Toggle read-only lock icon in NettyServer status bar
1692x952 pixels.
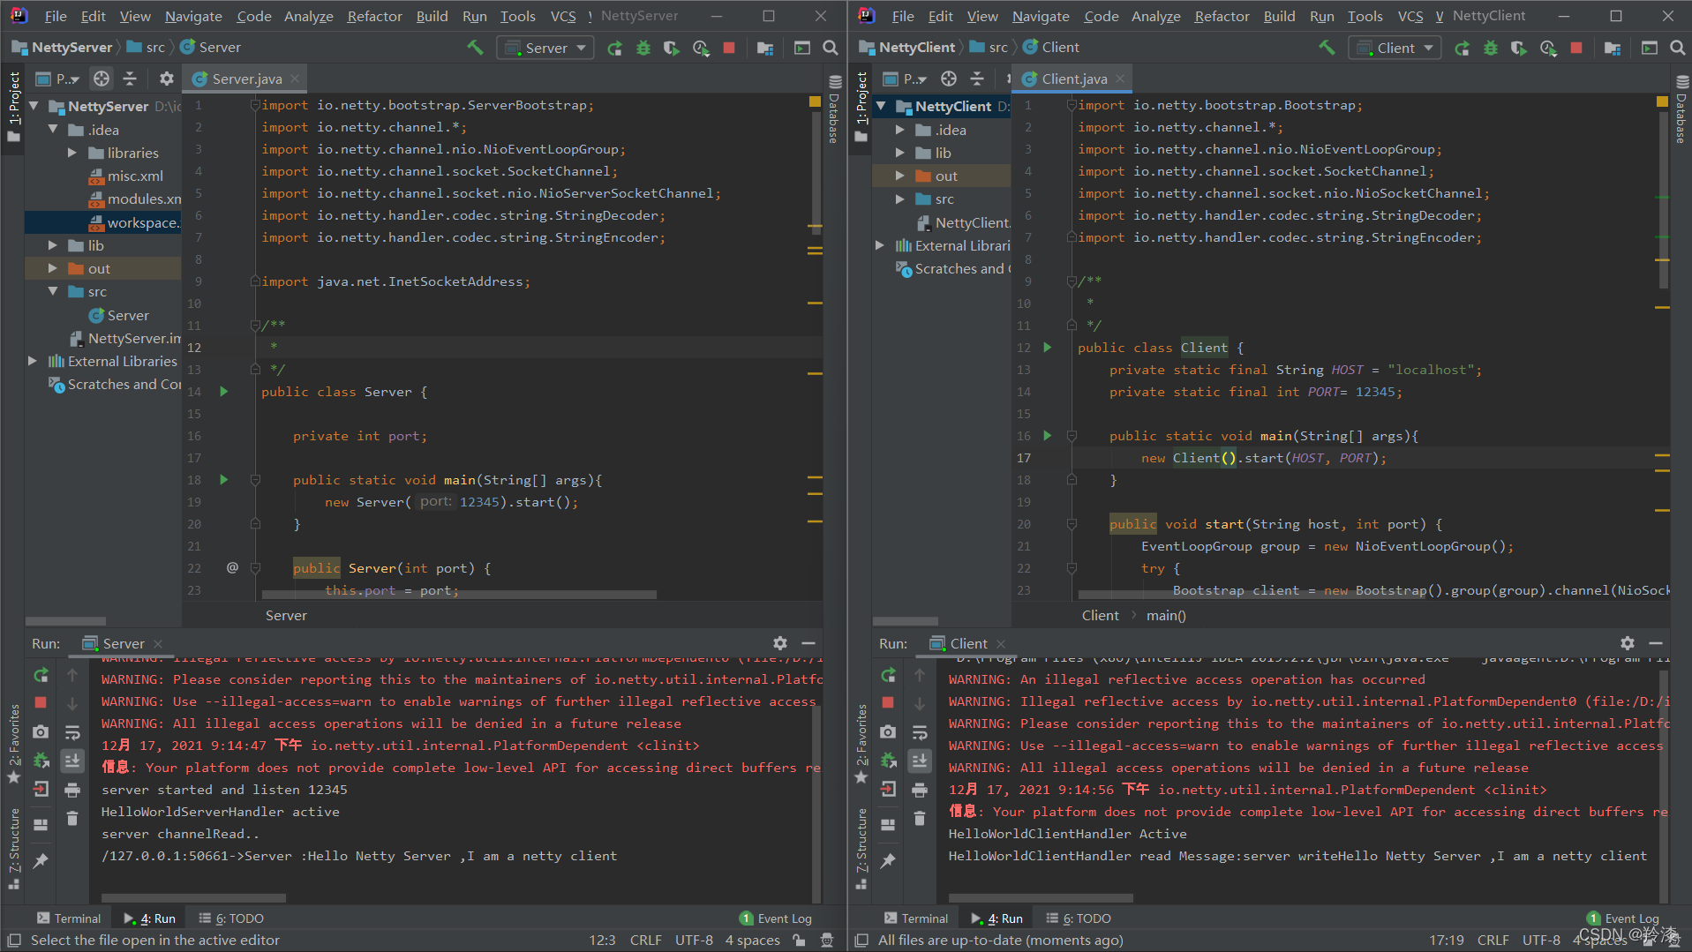[799, 941]
